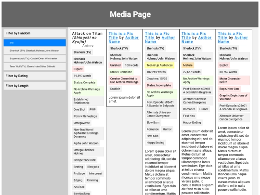Click the 'Slow Burn' tag
The height and width of the screenshot is (195, 260).
pyautogui.click(x=153, y=122)
